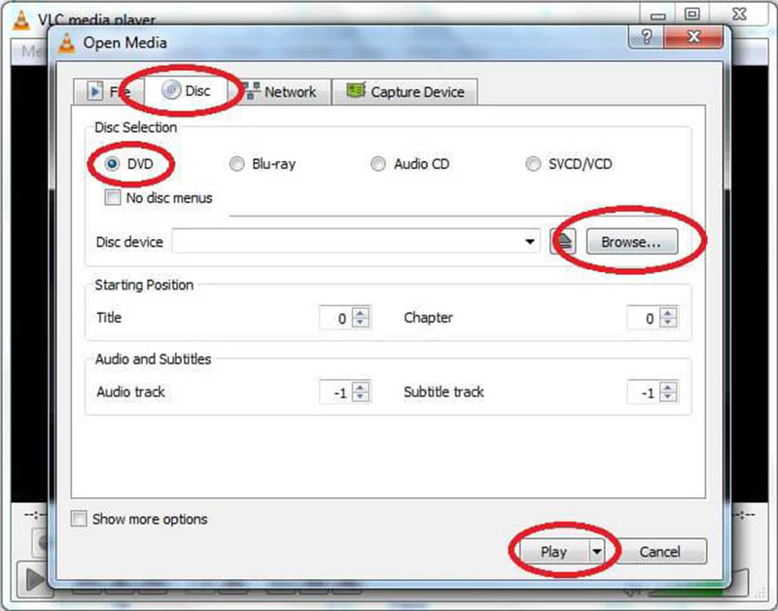This screenshot has height=611, width=778.
Task: Increase the Title spinner value
Action: click(361, 313)
